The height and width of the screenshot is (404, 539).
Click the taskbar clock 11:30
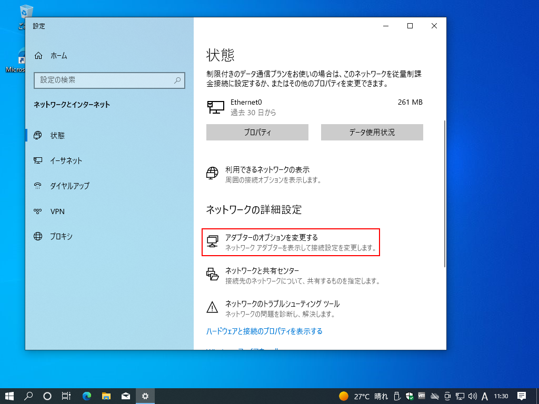[501, 396]
